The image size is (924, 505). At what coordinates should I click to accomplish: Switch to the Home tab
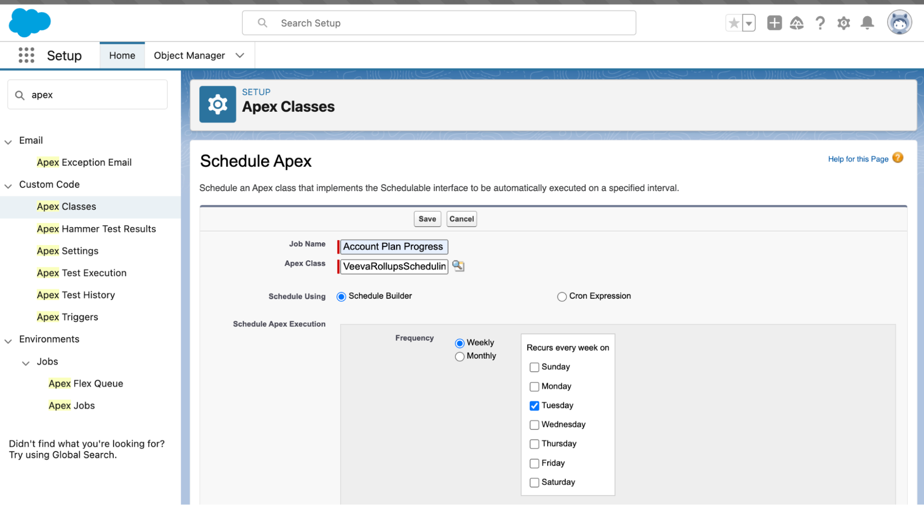(122, 55)
